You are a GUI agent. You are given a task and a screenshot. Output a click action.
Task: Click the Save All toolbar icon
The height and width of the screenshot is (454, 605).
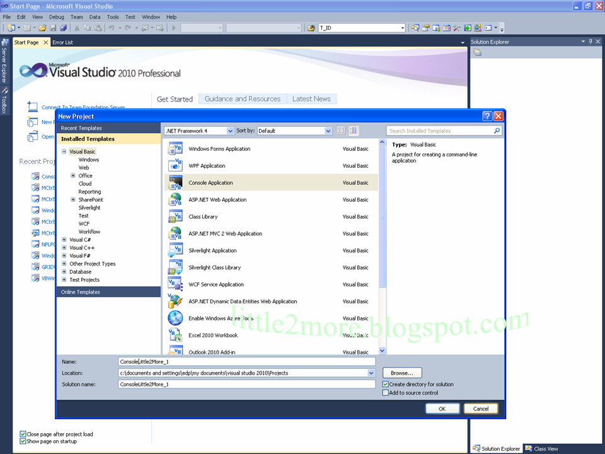click(x=63, y=28)
